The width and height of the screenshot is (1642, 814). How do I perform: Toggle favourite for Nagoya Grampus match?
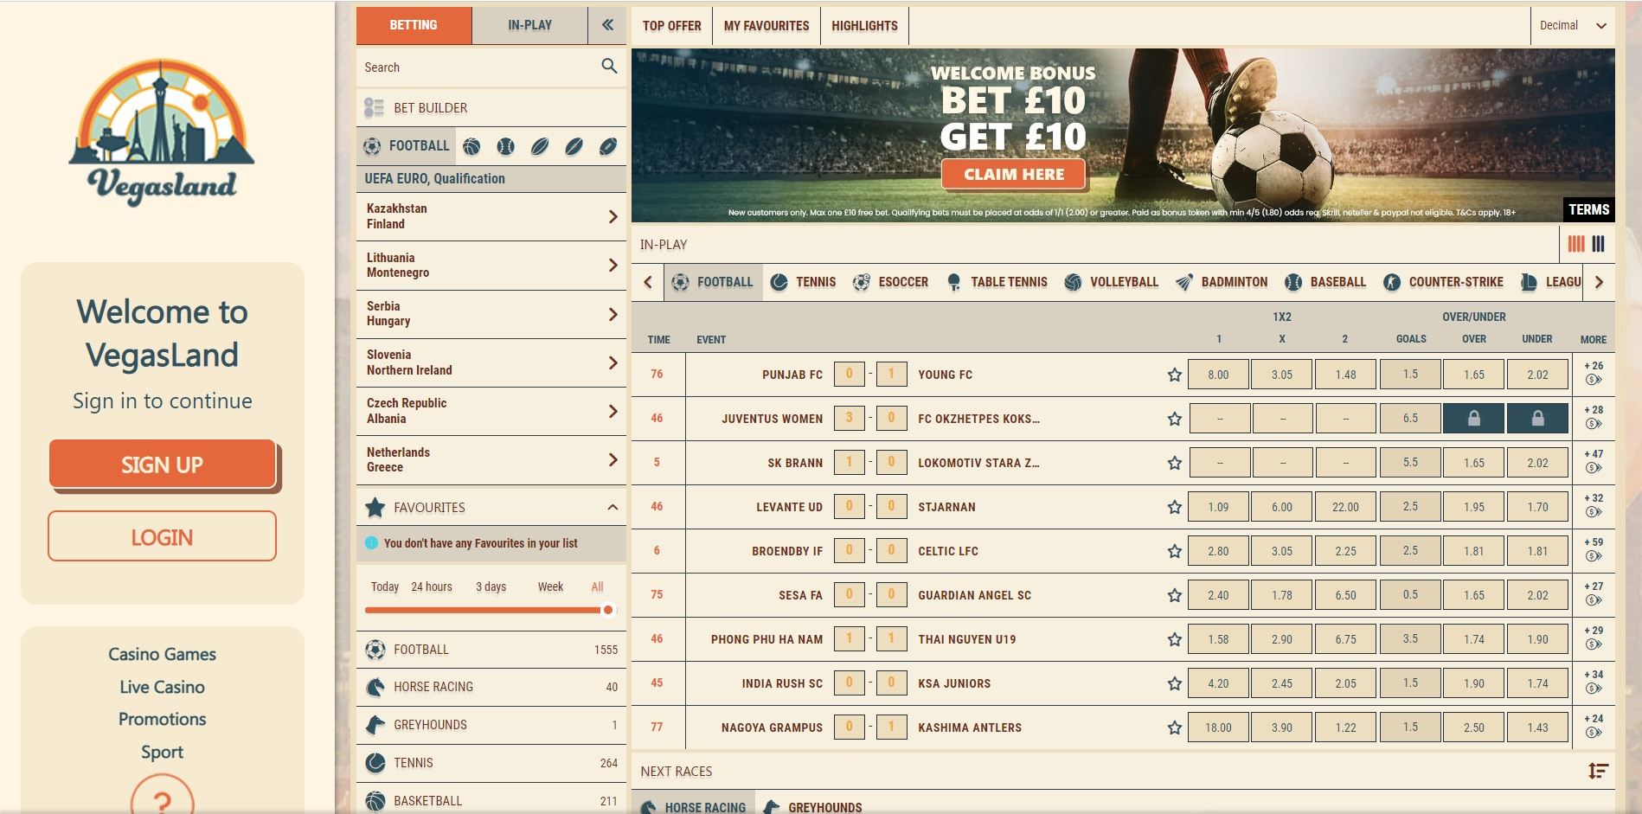click(1174, 727)
